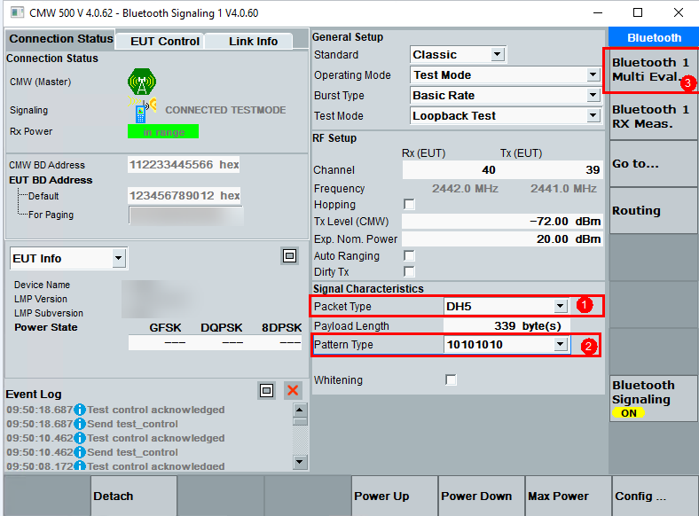The width and height of the screenshot is (699, 516).
Task: Open Bluetooth 1 RX Meas. softkey
Action: (653, 117)
